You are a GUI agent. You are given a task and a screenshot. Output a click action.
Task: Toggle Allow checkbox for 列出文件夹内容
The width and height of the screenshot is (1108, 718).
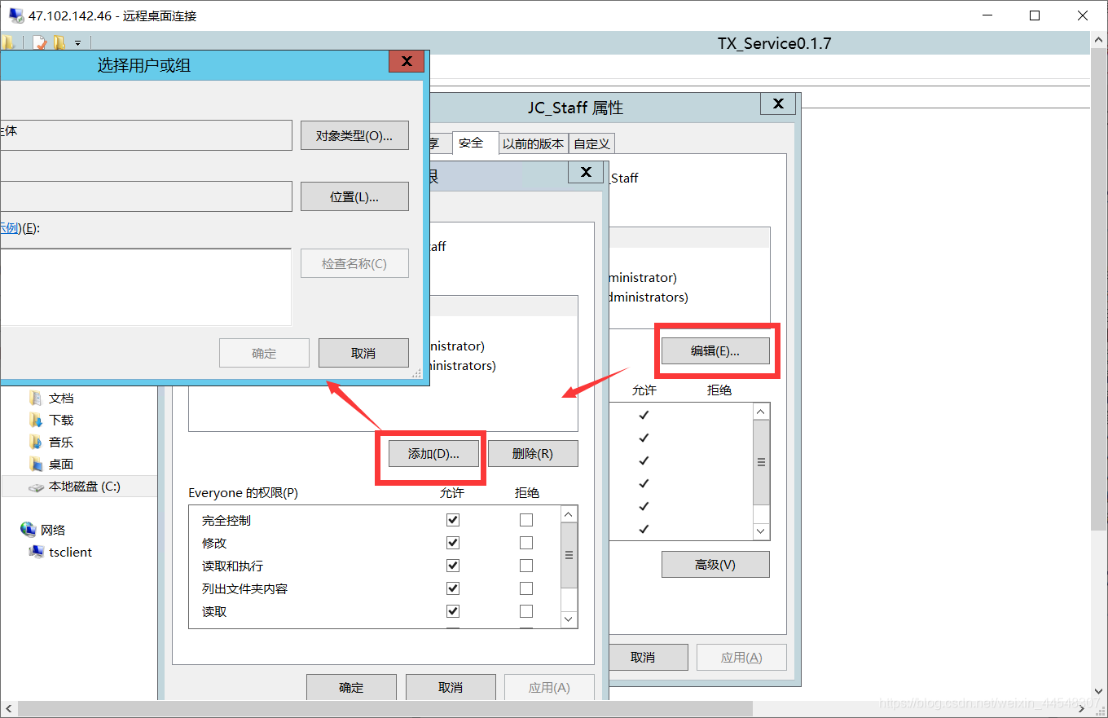coord(453,588)
